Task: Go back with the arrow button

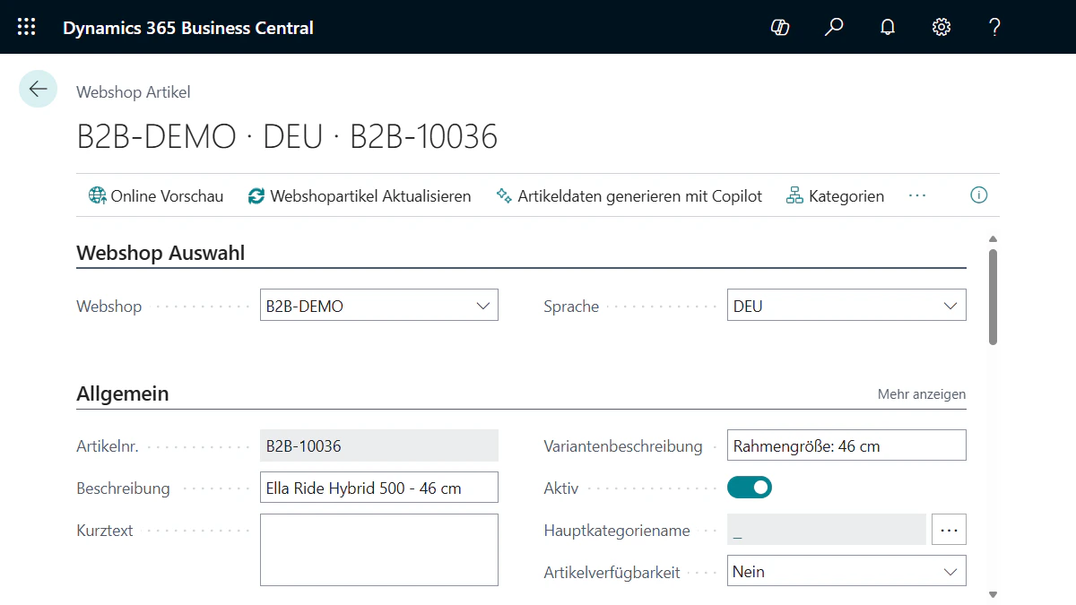Action: pyautogui.click(x=38, y=89)
